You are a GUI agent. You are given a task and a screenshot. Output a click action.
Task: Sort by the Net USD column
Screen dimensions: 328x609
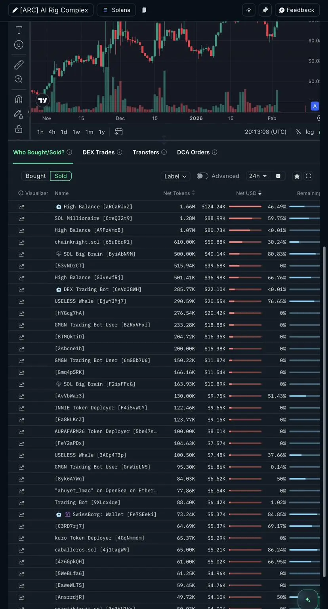point(248,193)
